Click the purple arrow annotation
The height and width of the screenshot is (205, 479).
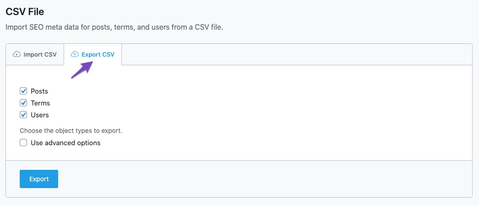[82, 69]
